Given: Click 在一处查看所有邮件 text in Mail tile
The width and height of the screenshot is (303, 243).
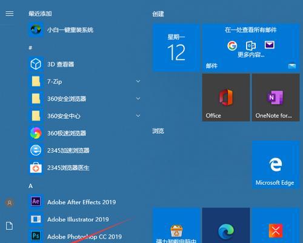Looking at the screenshot, I should click(x=251, y=30).
